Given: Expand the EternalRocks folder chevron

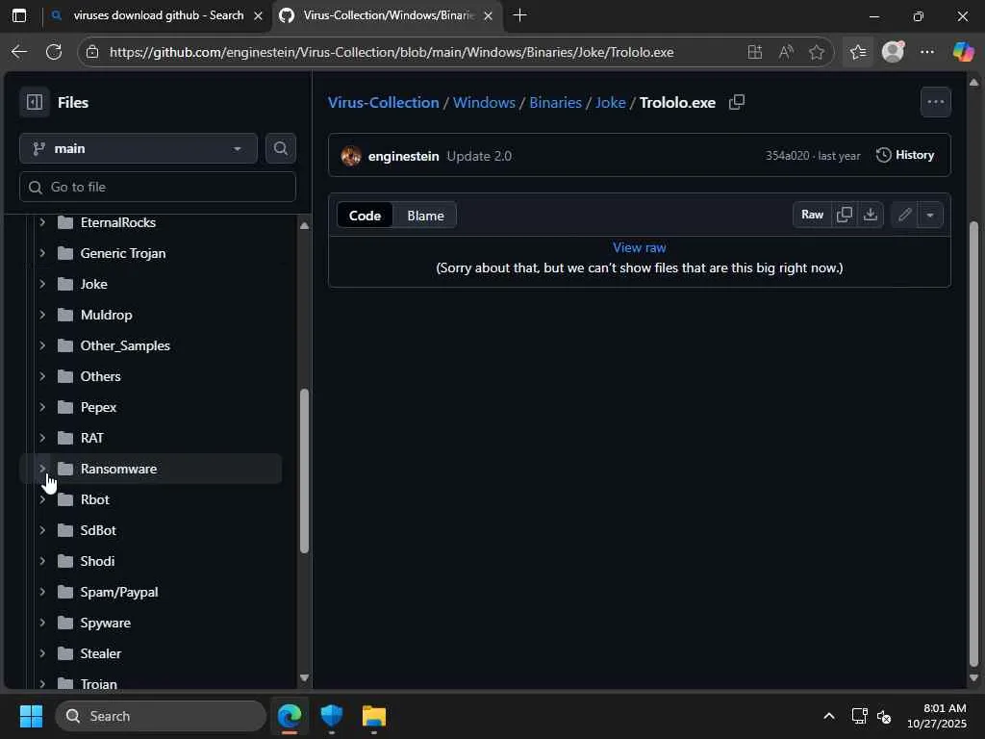Looking at the screenshot, I should (x=42, y=222).
